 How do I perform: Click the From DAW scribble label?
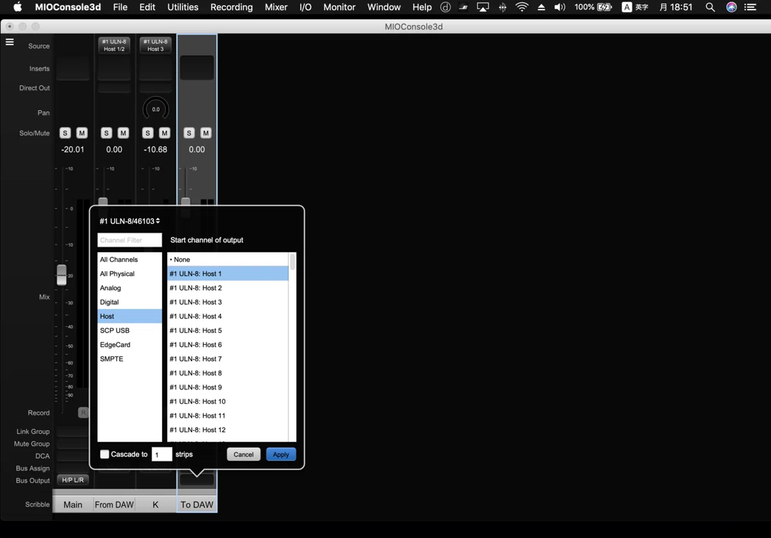pos(114,505)
